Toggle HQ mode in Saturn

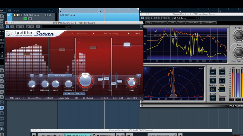(x=77, y=98)
